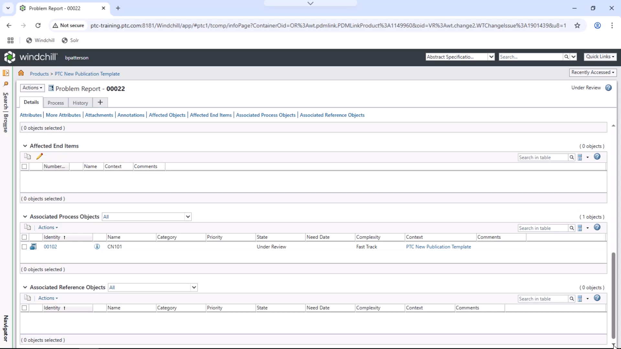Click the Windchill logo in header
The width and height of the screenshot is (621, 349).
[31, 57]
